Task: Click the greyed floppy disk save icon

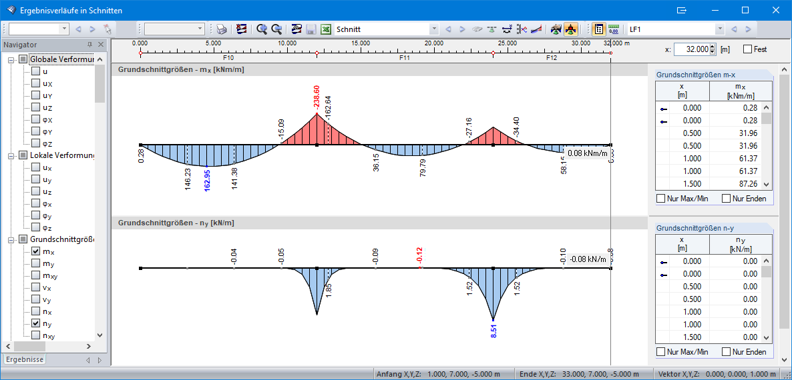Action: tap(311, 29)
